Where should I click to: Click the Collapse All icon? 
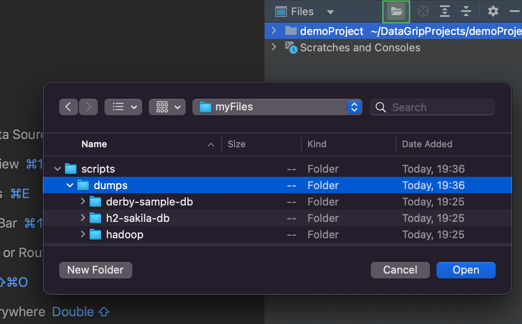pyautogui.click(x=466, y=11)
